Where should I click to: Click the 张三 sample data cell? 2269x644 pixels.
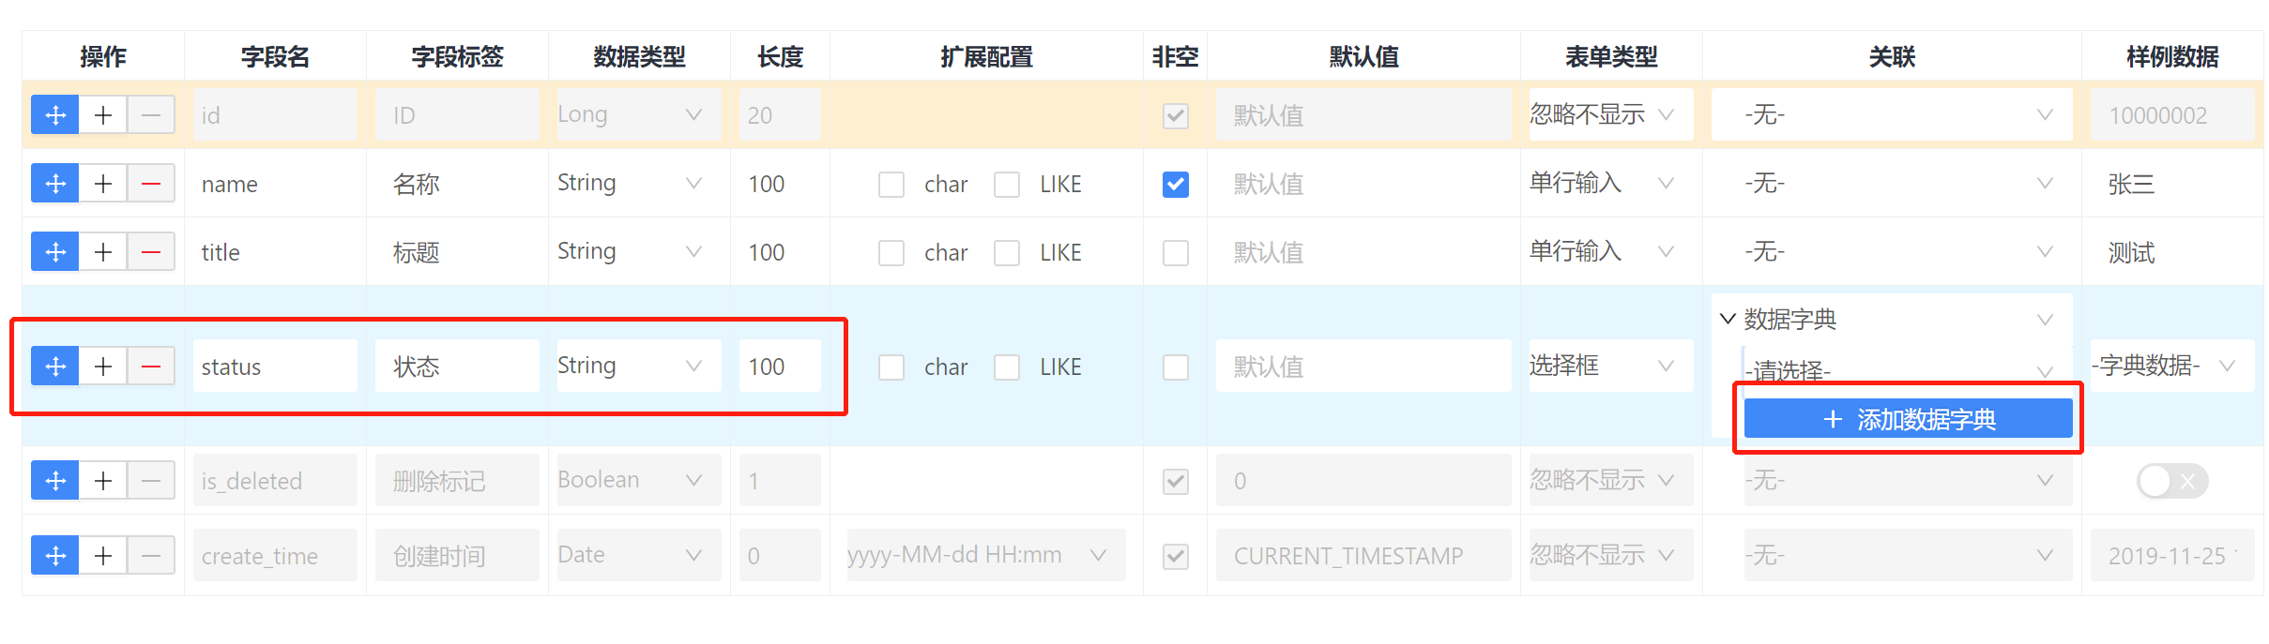[x=2172, y=184]
